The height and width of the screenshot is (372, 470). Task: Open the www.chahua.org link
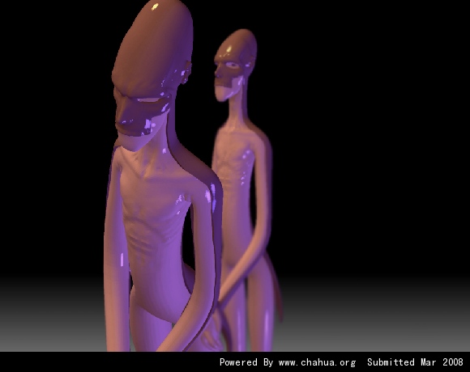click(x=317, y=362)
